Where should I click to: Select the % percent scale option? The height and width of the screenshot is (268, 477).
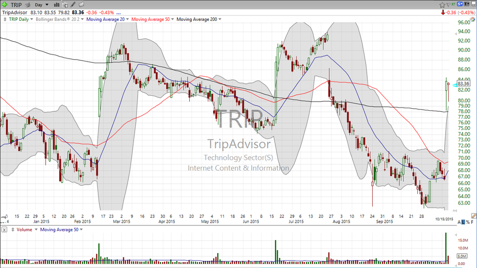click(x=468, y=222)
